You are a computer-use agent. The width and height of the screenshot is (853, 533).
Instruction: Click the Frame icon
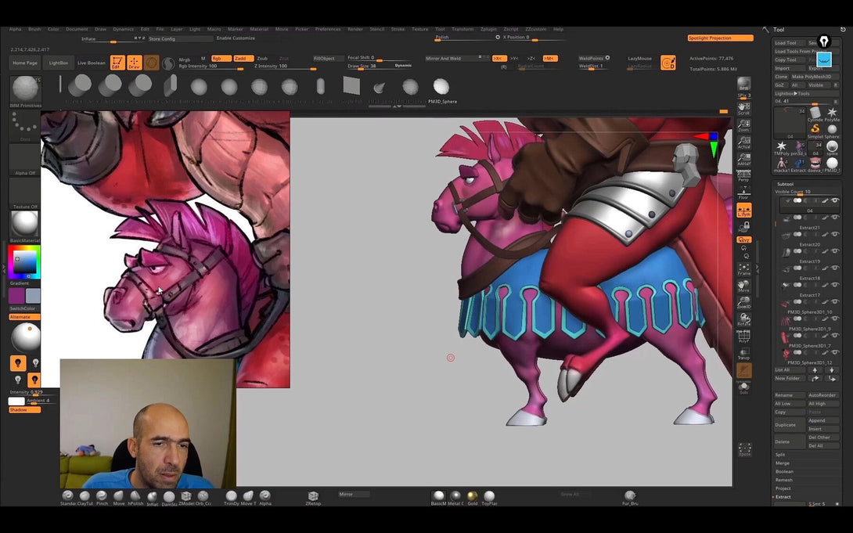tap(743, 269)
